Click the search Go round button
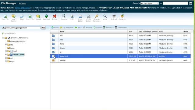 click(190, 3)
